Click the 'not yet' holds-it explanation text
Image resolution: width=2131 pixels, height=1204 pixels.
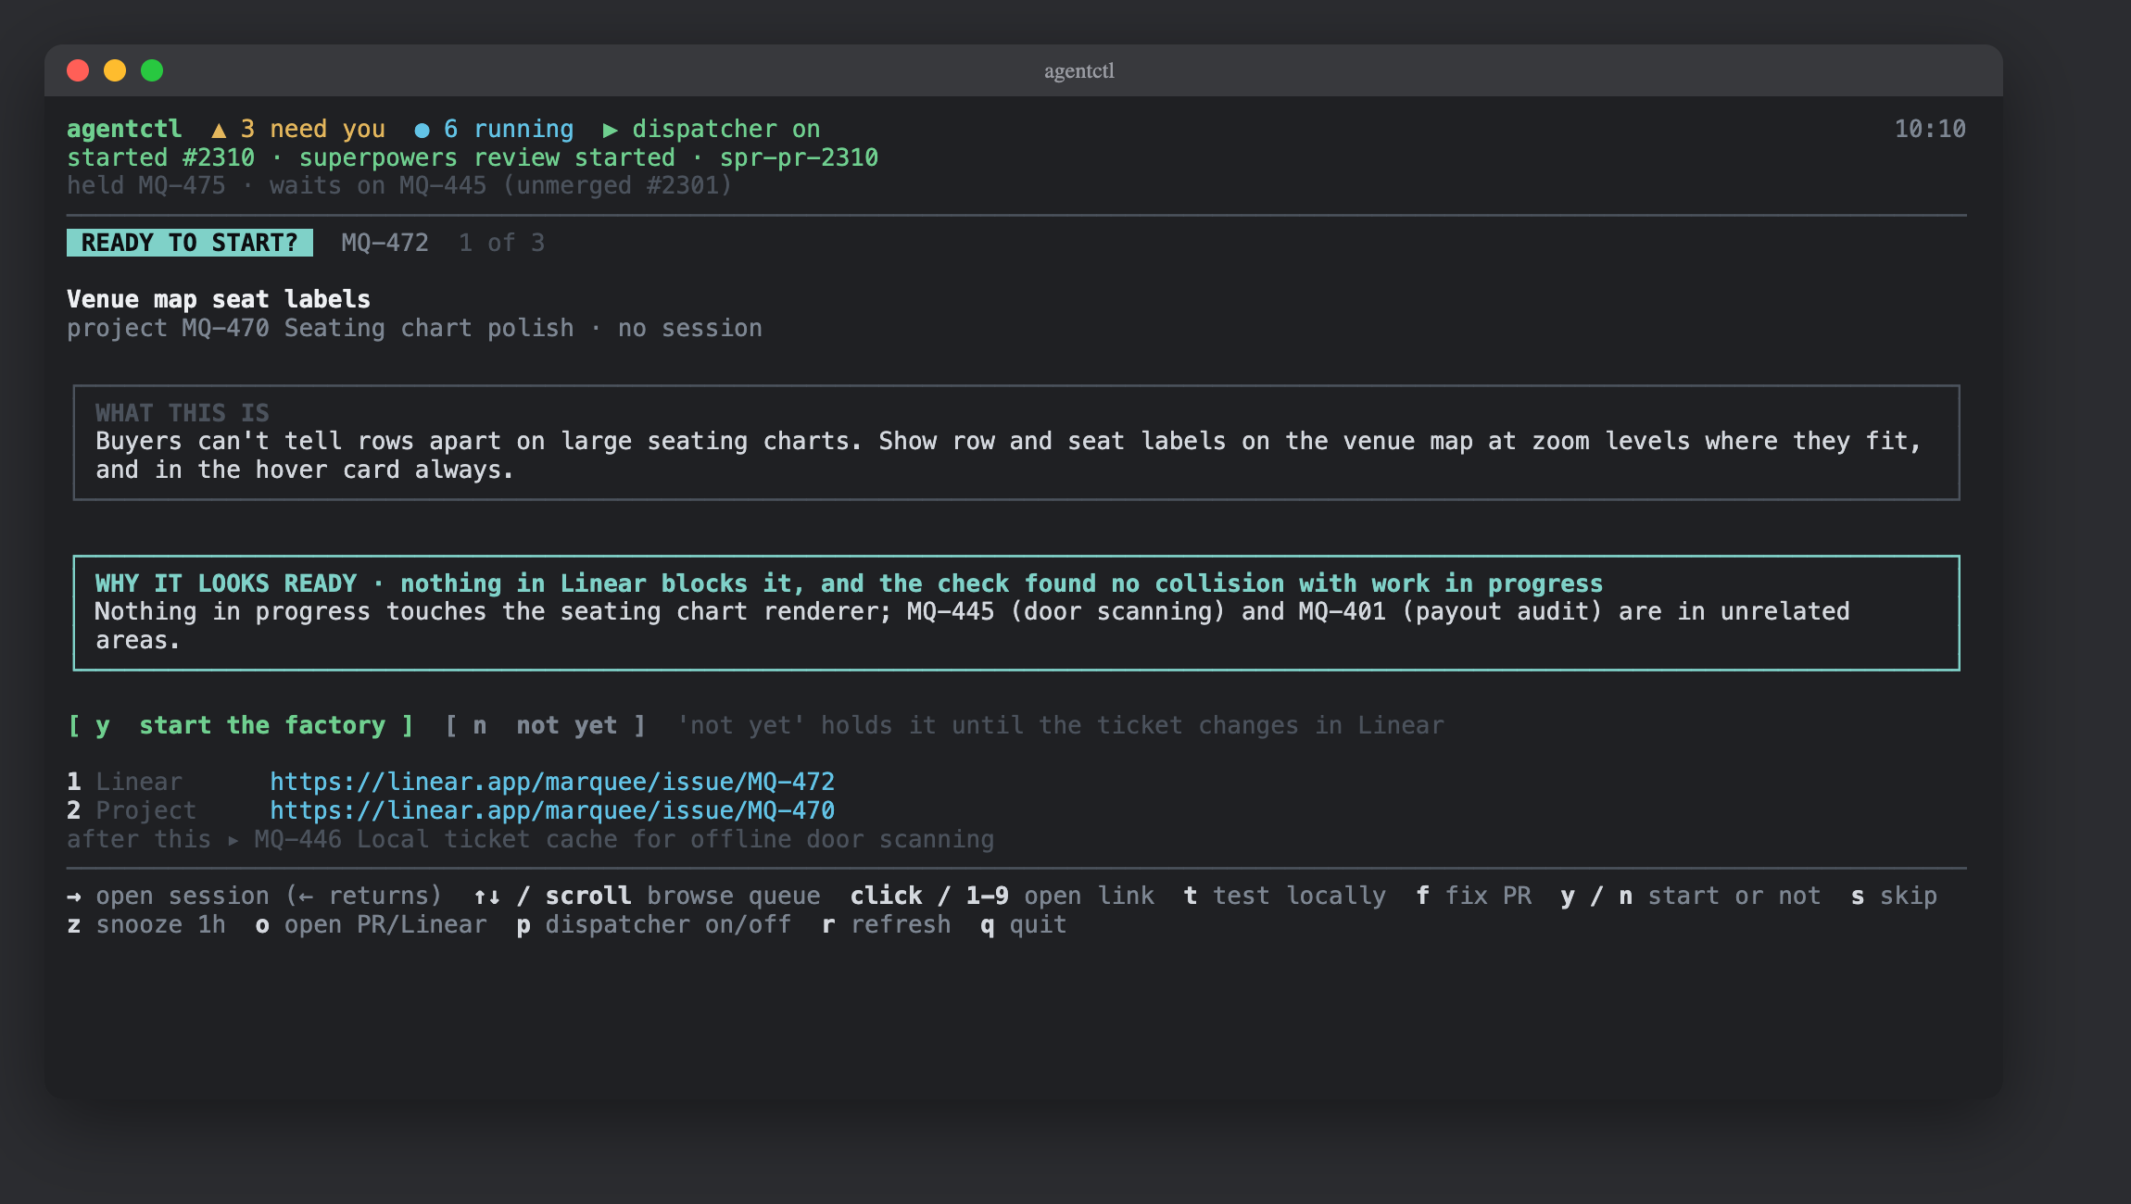click(x=1060, y=725)
